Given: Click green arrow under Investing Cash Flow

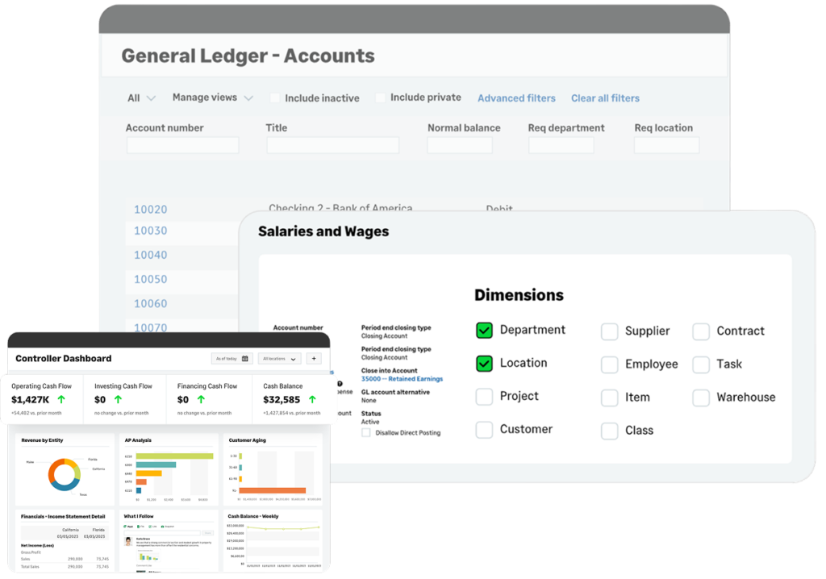Looking at the screenshot, I should [x=118, y=399].
